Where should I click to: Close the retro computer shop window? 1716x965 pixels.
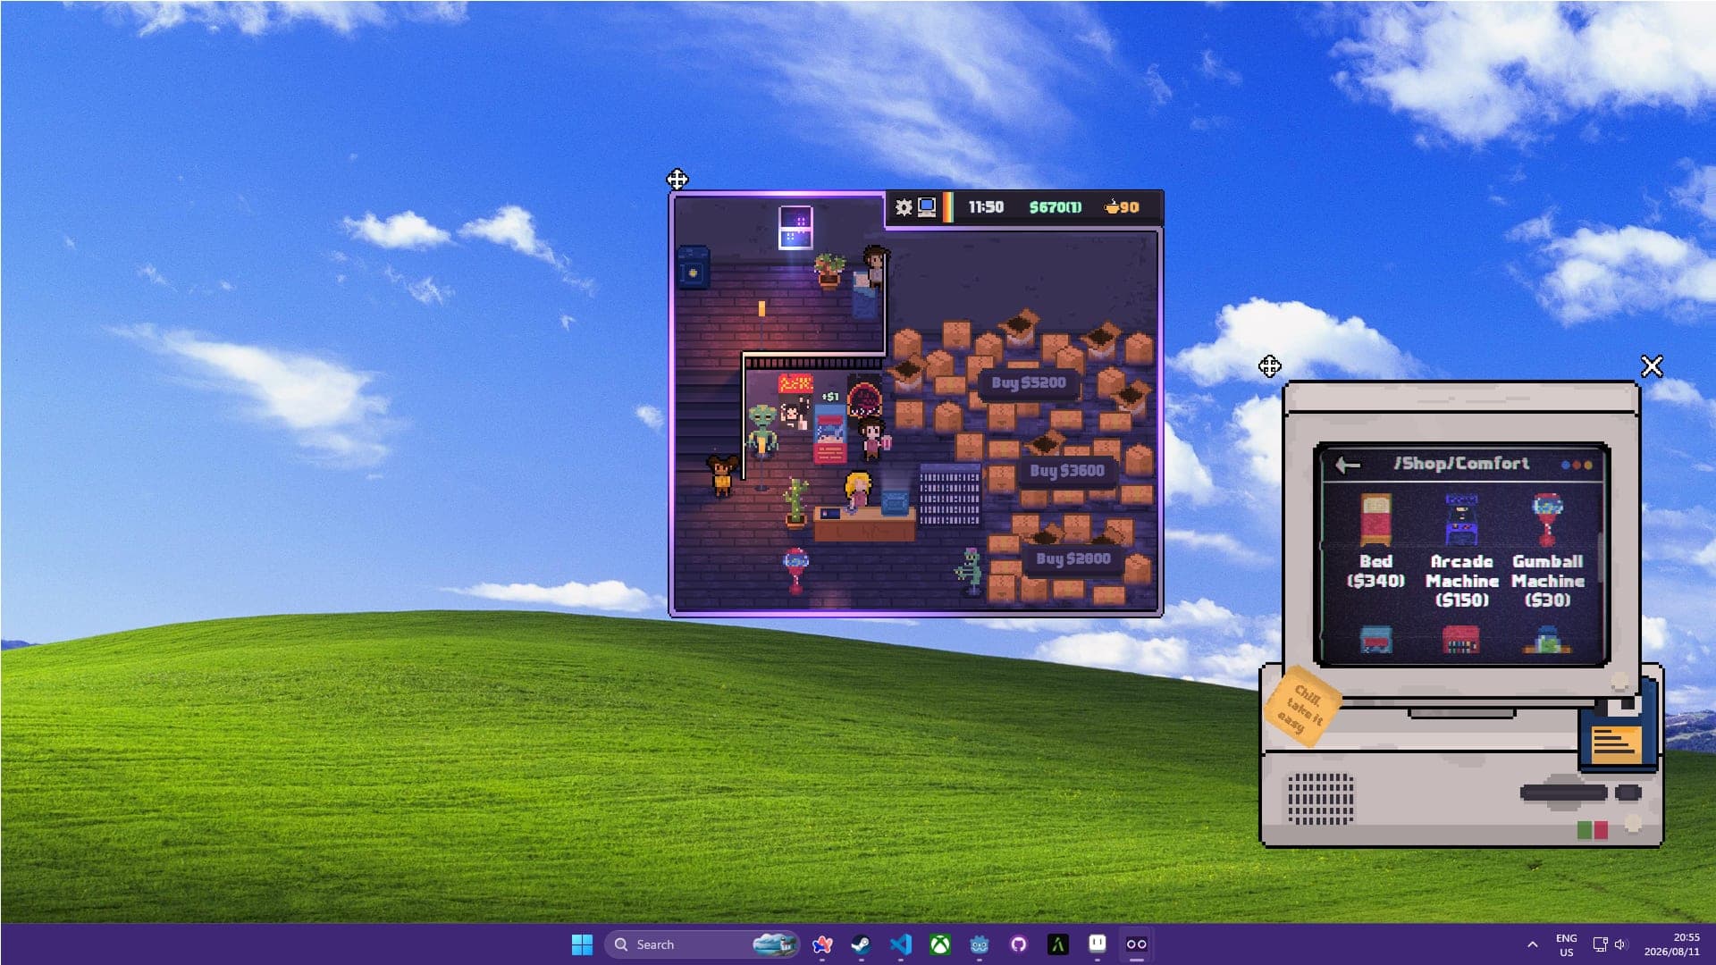coord(1652,366)
